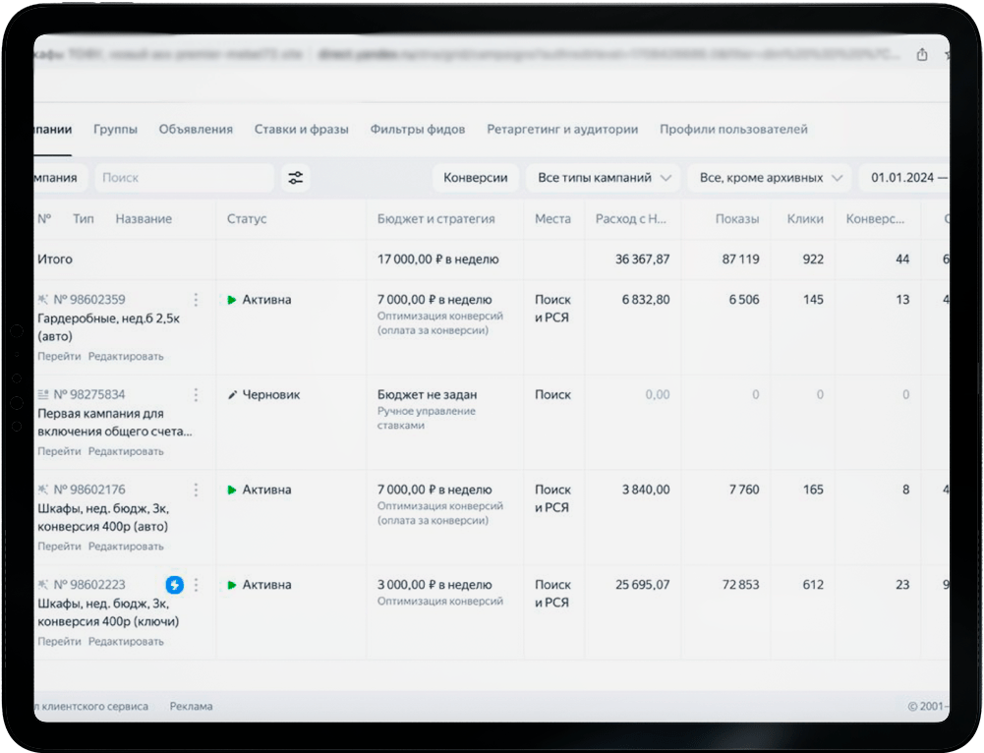
Task: Sort by the Статус column header
Action: 247,219
